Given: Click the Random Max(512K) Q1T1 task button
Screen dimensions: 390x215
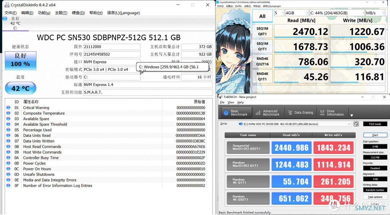Looking at the screenshot, I should (x=248, y=165).
